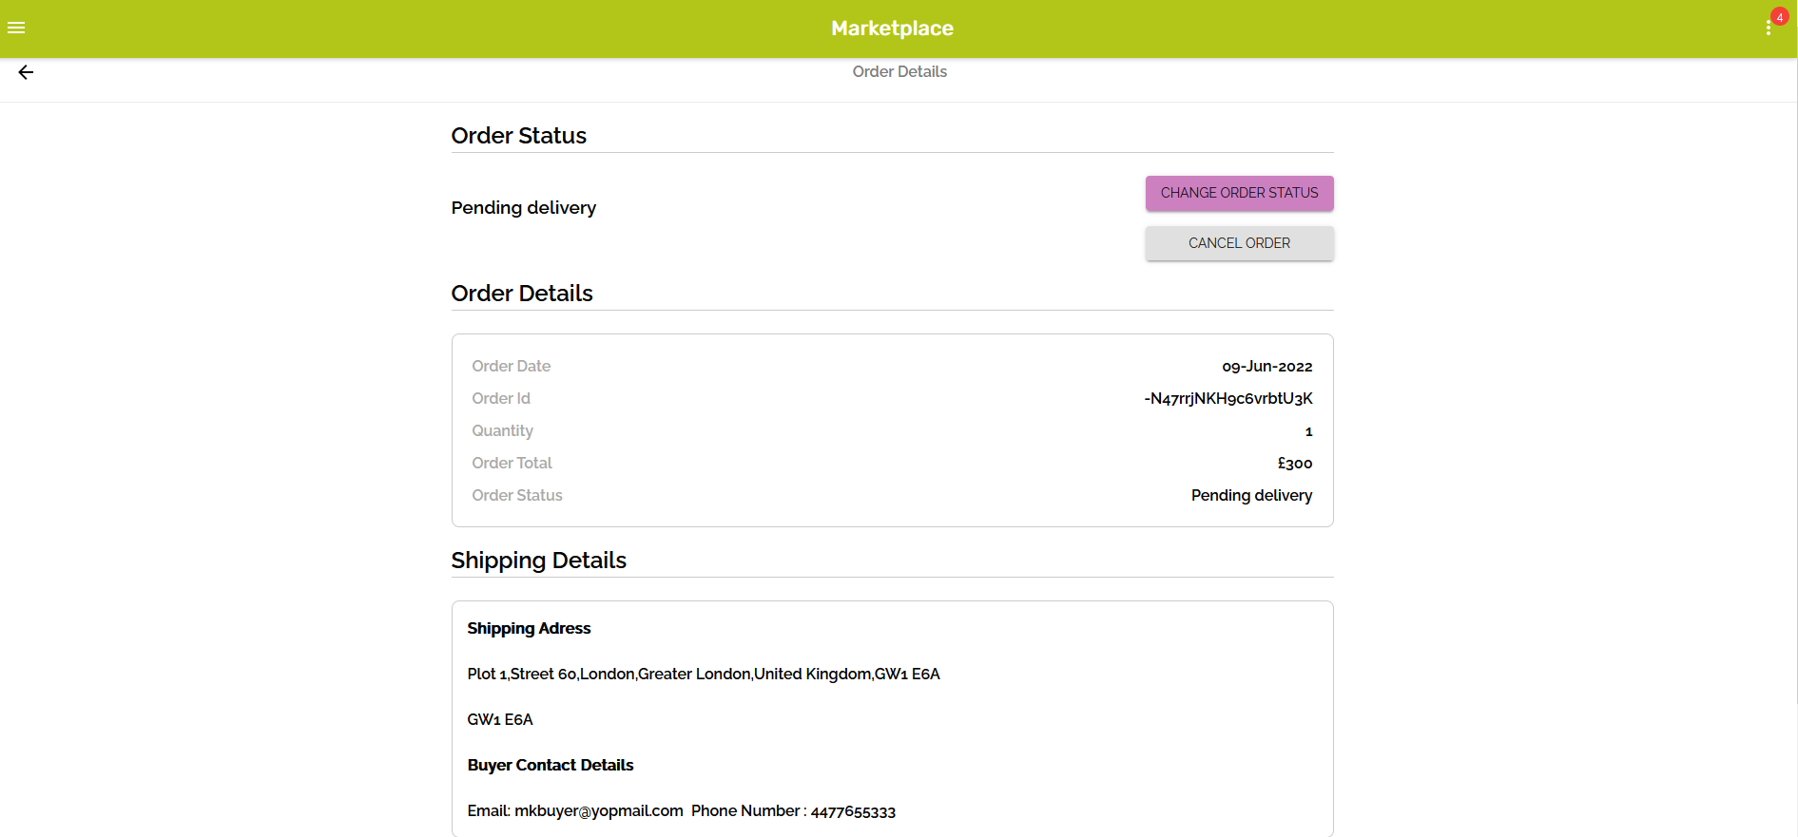Click Pending delivery value in details card
Viewport: 1798px width, 837px height.
(1251, 496)
